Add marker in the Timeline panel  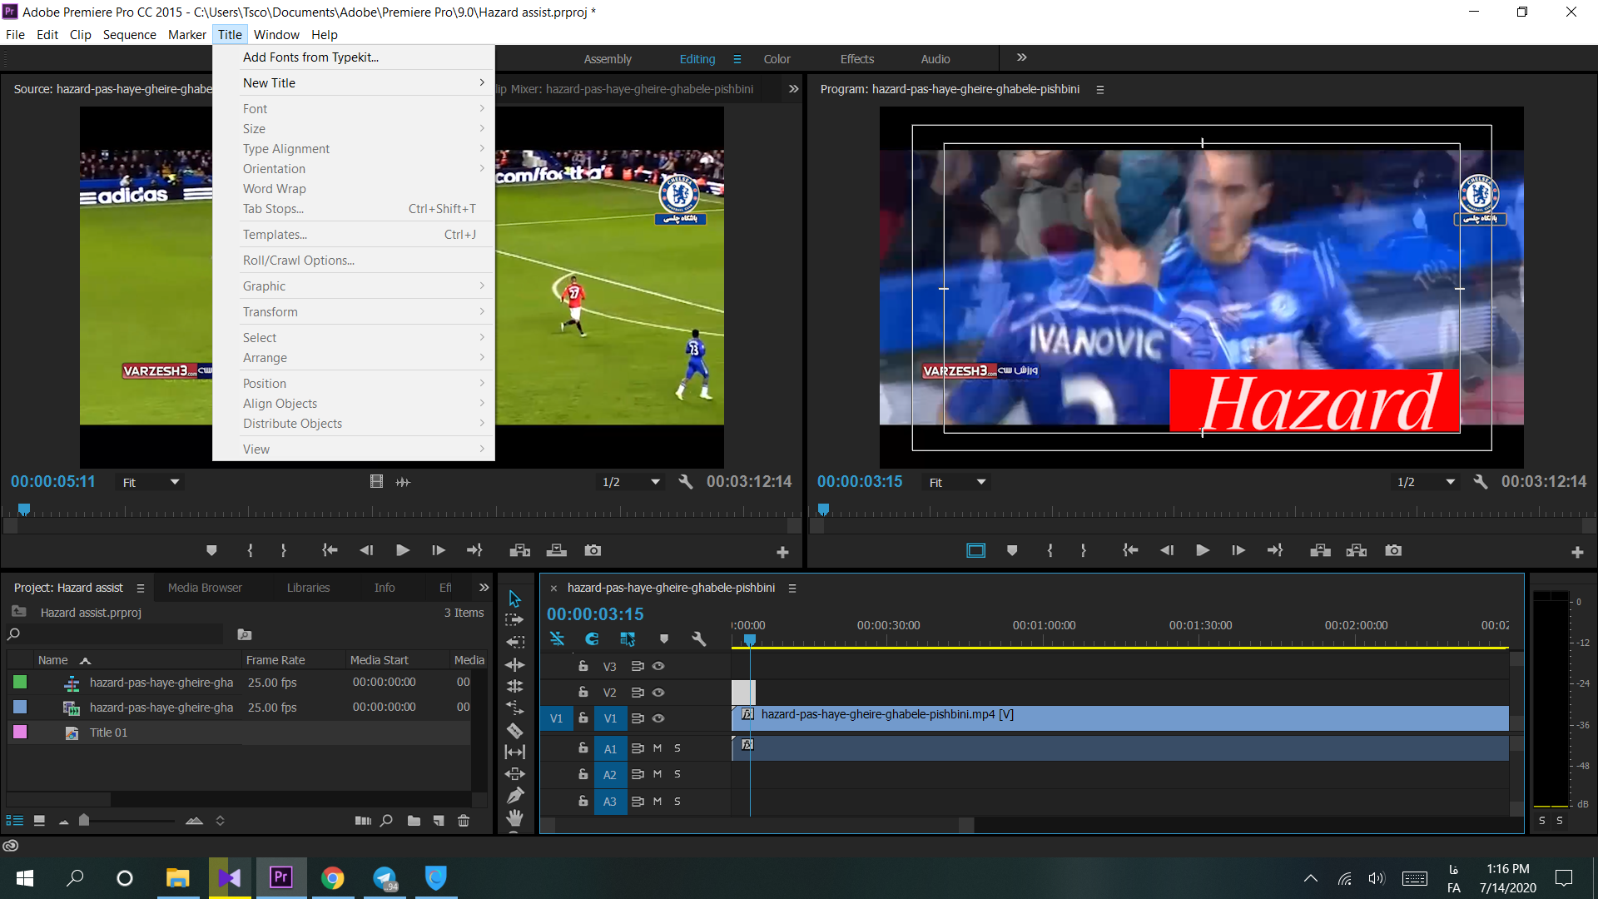[664, 639]
